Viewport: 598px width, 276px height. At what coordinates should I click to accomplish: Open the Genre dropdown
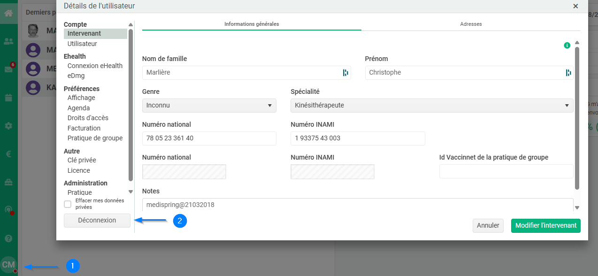pos(209,105)
